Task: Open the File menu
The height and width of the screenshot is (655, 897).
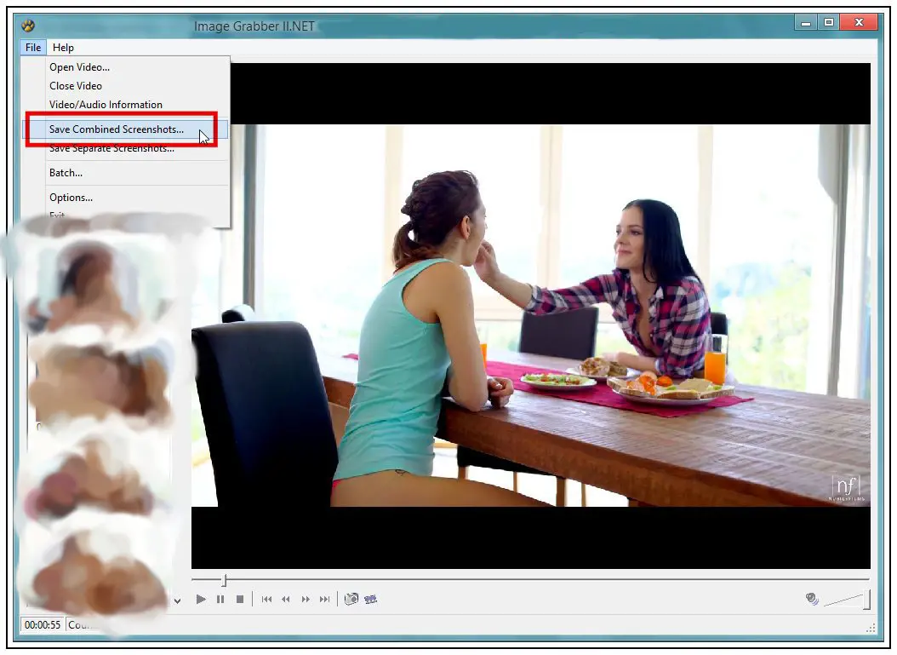Action: point(33,48)
